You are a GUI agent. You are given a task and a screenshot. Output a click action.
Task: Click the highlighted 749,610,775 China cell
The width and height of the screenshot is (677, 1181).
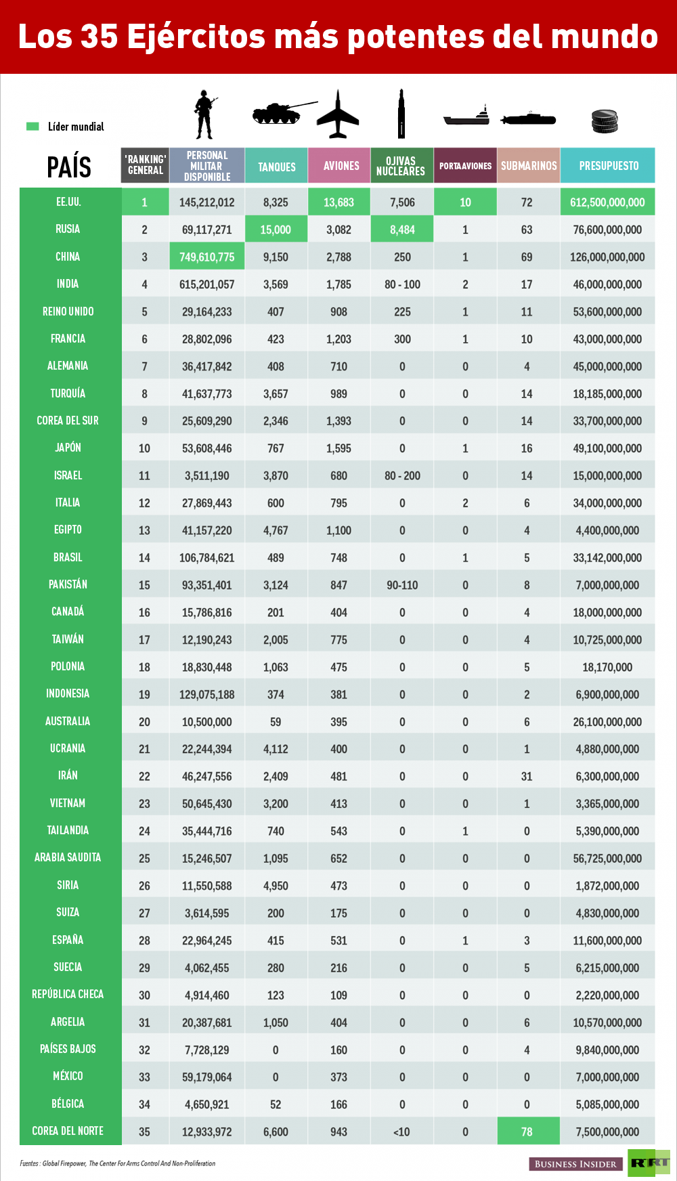[207, 257]
